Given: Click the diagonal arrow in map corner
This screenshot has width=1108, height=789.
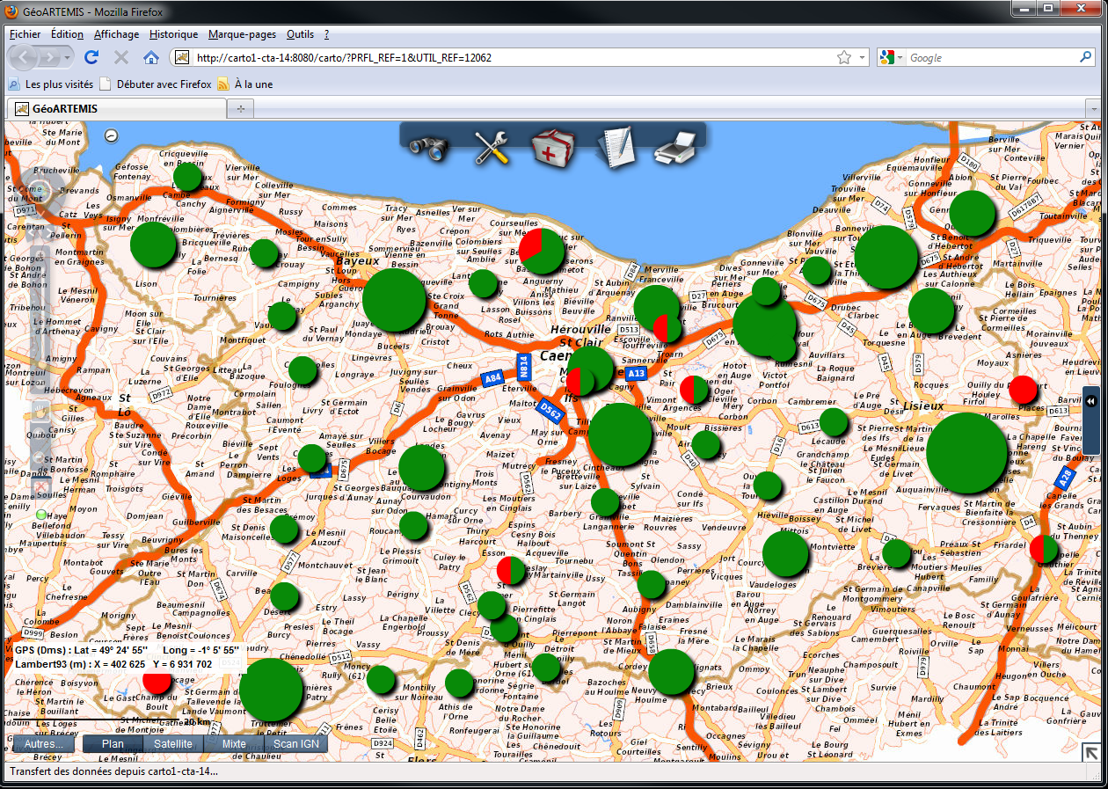Looking at the screenshot, I should tap(1090, 752).
